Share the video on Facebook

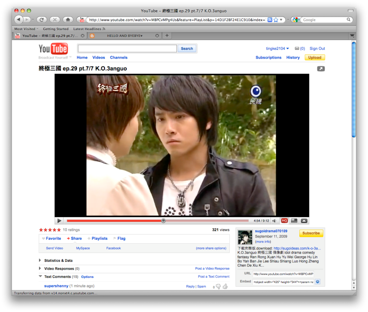(113, 248)
